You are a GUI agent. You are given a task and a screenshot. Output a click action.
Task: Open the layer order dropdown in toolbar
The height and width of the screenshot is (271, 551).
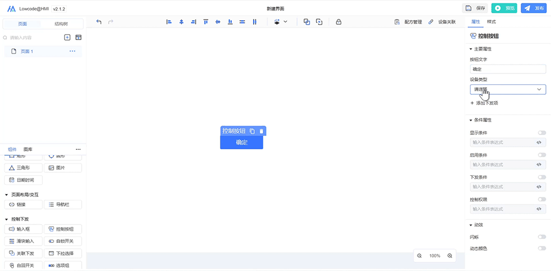281,22
